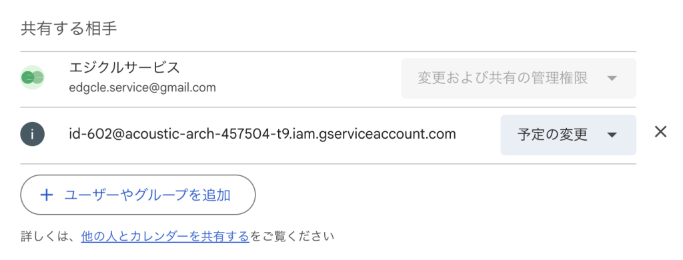Click the dark "i" service account avatar
The height and width of the screenshot is (260, 683).
click(x=33, y=135)
